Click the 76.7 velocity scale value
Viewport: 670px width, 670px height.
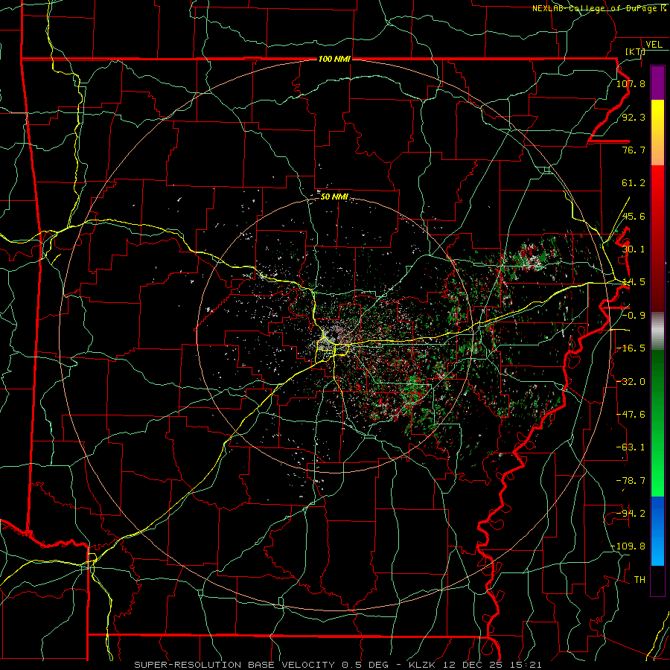pos(634,150)
